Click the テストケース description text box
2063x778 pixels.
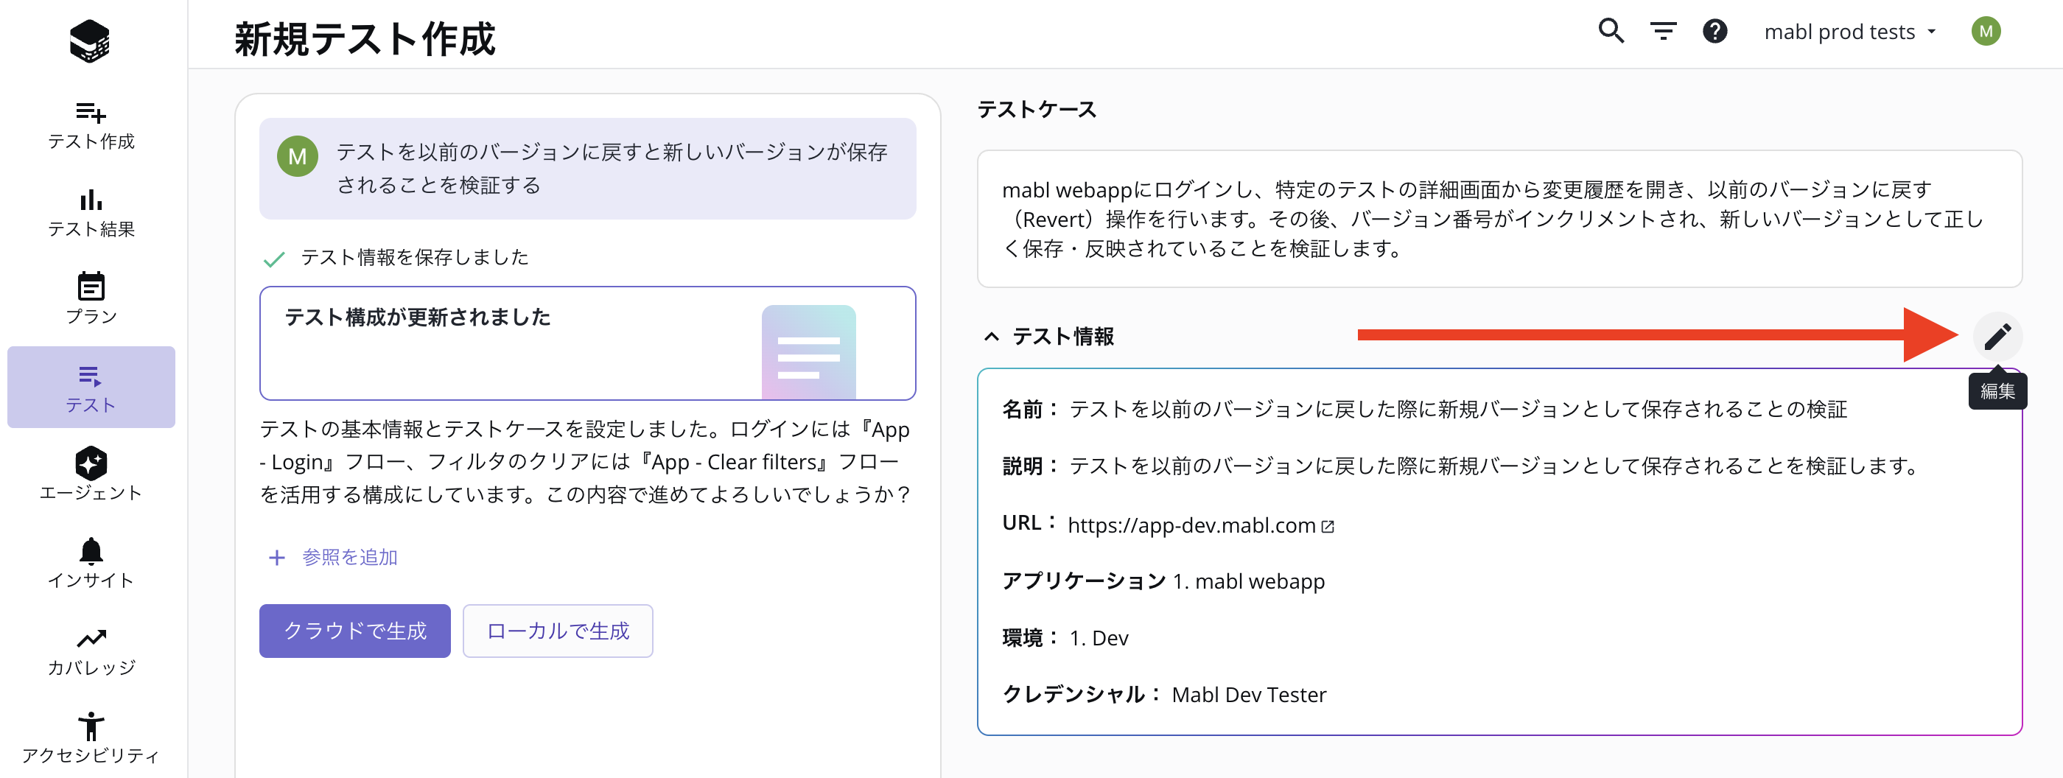1499,220
